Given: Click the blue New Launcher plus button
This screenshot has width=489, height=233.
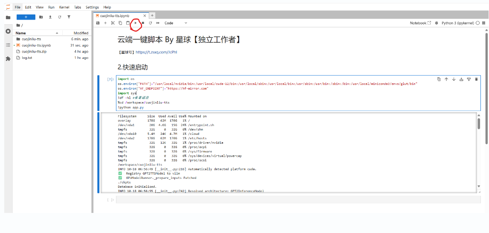Looking at the screenshot, I should (x=26, y=17).
